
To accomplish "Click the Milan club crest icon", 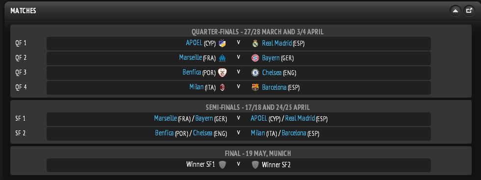I will click(x=222, y=87).
